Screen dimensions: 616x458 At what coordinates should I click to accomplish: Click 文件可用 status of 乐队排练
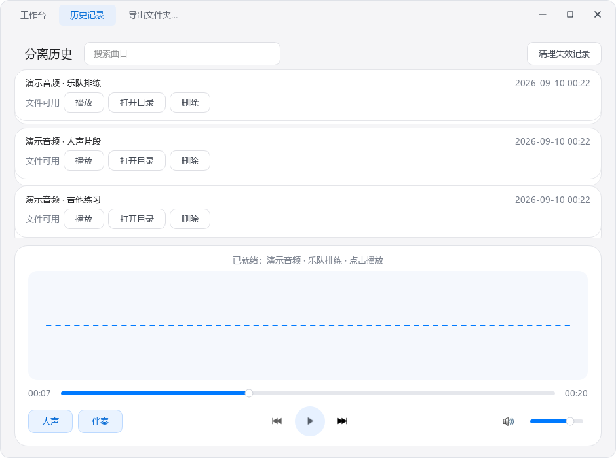[43, 103]
